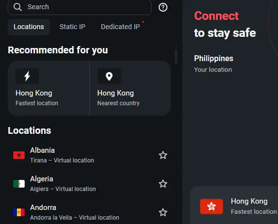Click the magnifier icon in search bar

(17, 7)
